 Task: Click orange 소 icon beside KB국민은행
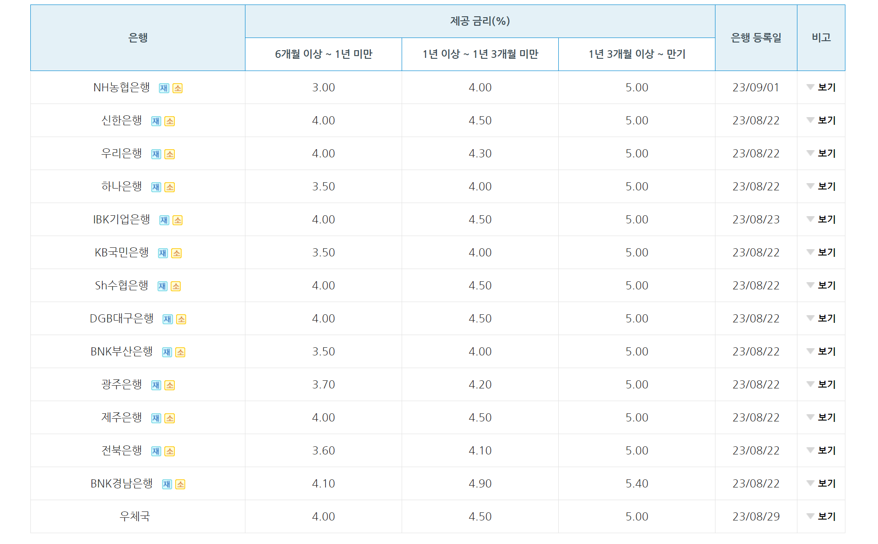[177, 253]
